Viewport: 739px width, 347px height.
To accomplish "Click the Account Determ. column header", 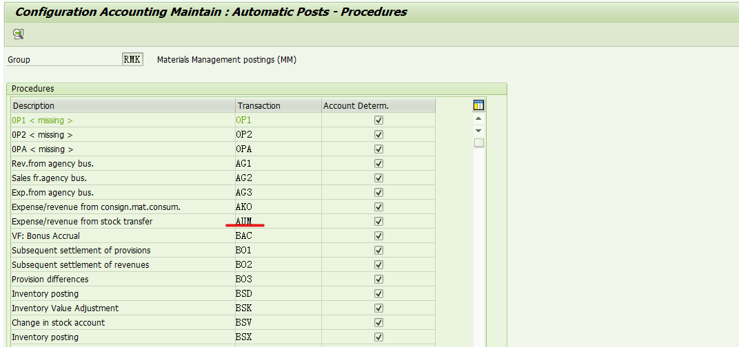I will pos(378,106).
